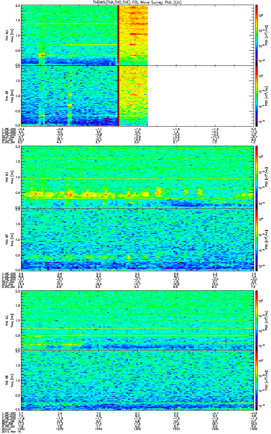Image resolution: width=271 pixels, height=434 pixels.
Task: Click the PSD color bar beside THE B-perpendicular panel
Action: [257, 320]
